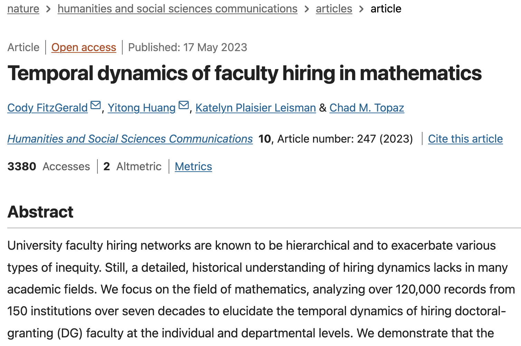Click the chevron separator after "nature" breadcrumb
Image resolution: width=521 pixels, height=346 pixels.
click(x=48, y=9)
